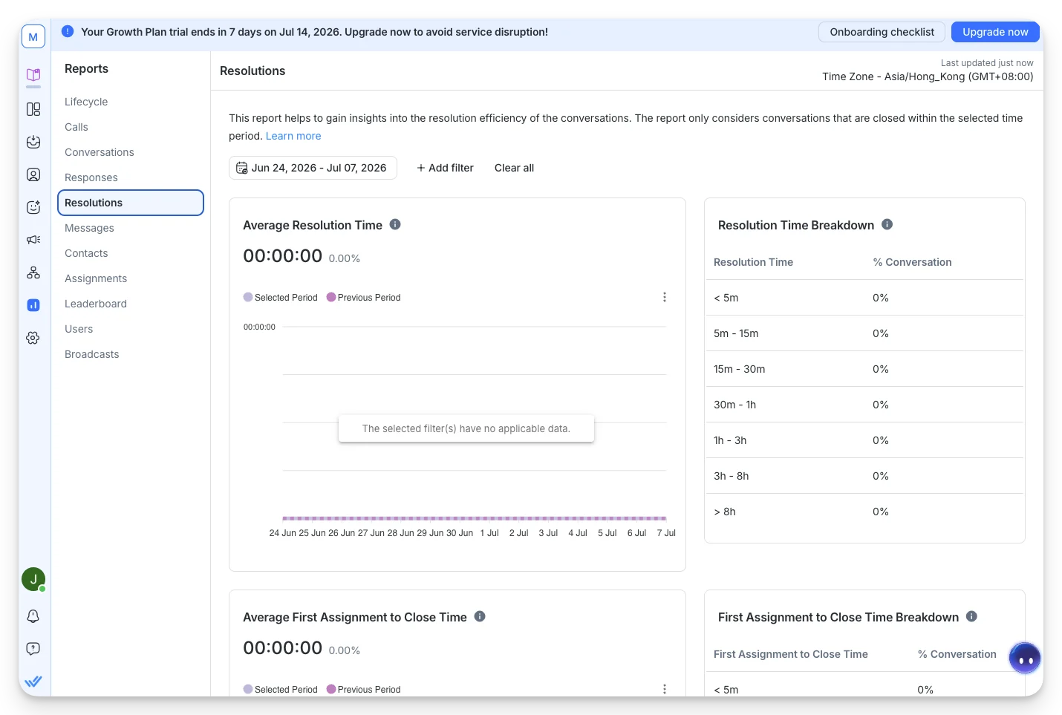Image resolution: width=1062 pixels, height=715 pixels.
Task: Show info for Resolution Time Breakdown
Action: (887, 224)
